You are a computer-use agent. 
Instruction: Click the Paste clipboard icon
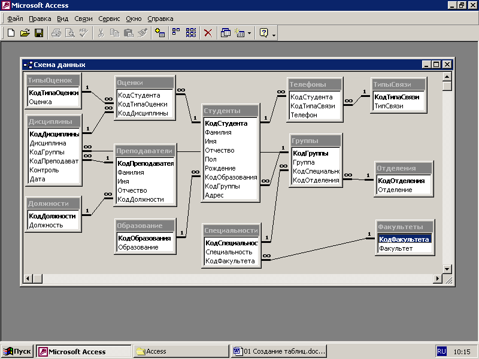128,33
